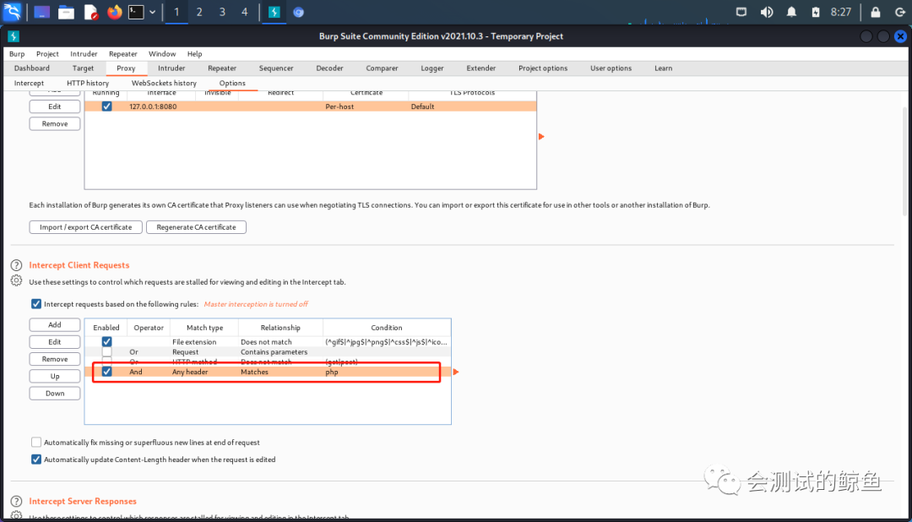The image size is (912, 522).
Task: Toggle Running checkbox for 127.0.0.1:8080 listener
Action: pos(106,106)
